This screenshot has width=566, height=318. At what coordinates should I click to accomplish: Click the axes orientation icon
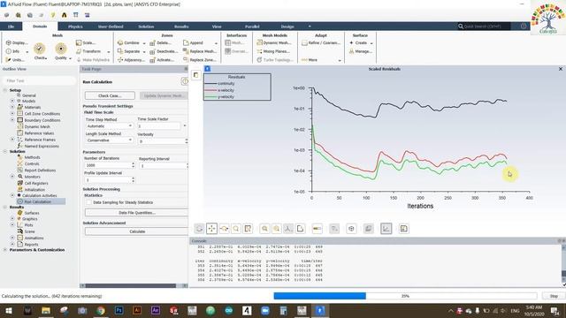(x=288, y=229)
